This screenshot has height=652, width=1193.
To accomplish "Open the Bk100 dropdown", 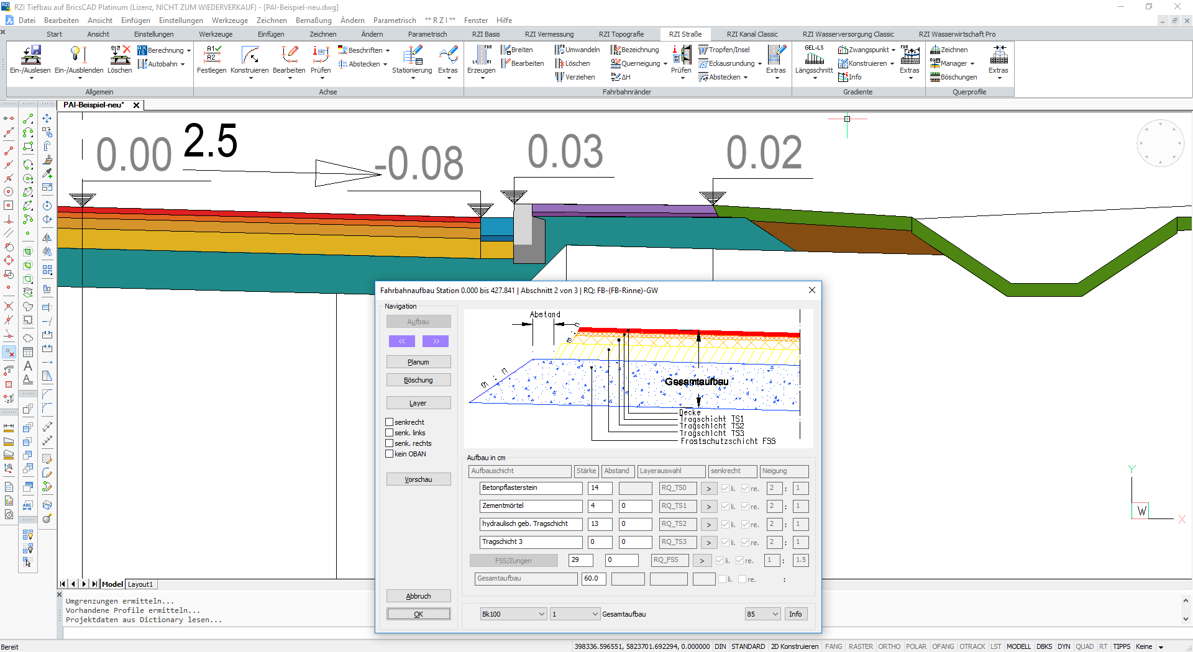I will [513, 614].
